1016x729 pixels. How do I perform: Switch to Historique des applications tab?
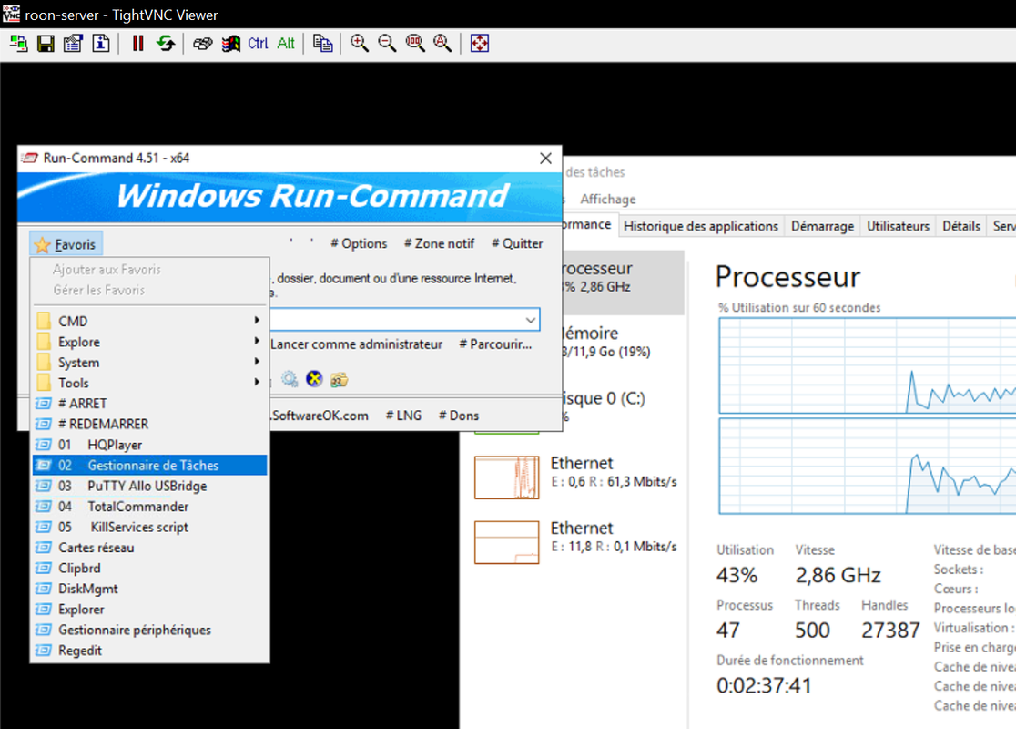700,226
